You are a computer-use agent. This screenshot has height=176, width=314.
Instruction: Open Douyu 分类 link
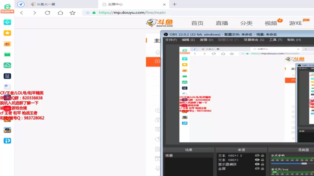click(x=246, y=23)
